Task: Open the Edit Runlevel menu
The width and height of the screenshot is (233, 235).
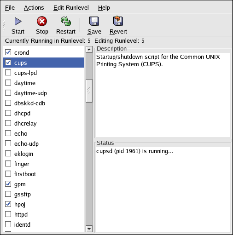Action: click(71, 8)
